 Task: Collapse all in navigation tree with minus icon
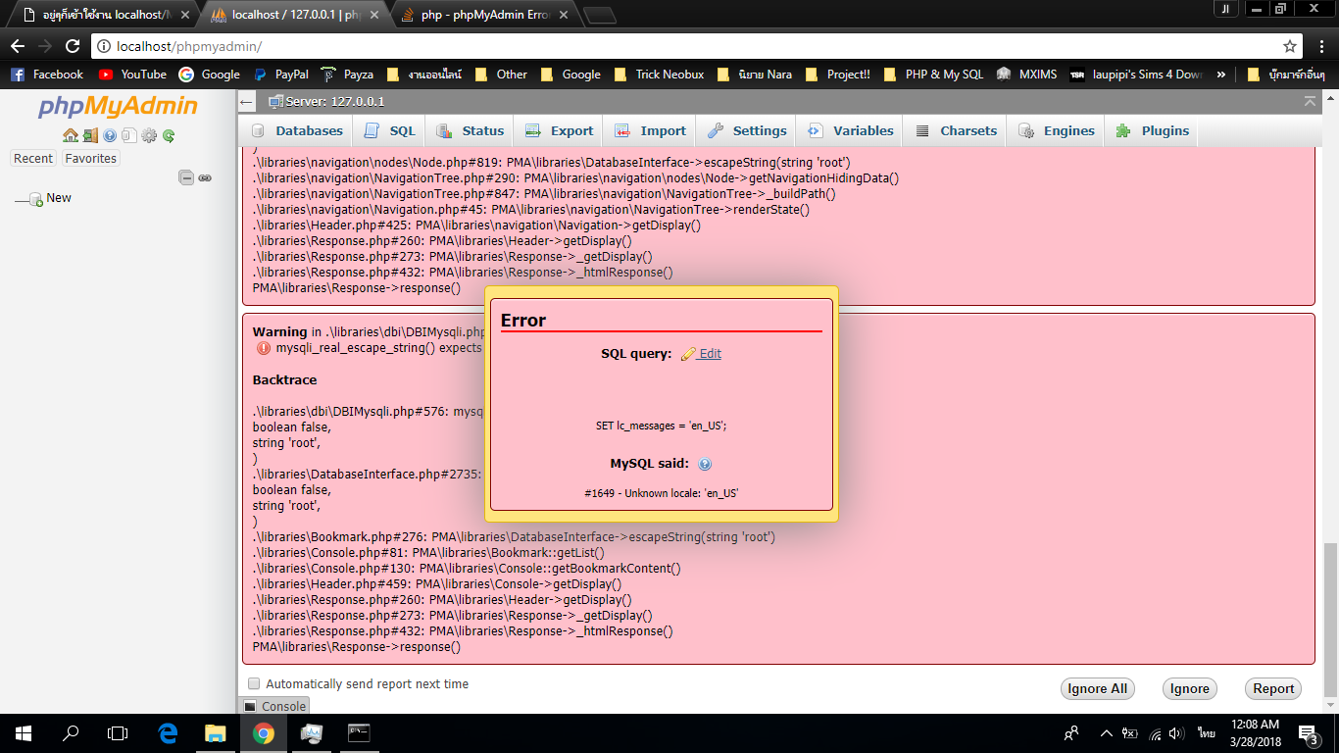pos(186,178)
